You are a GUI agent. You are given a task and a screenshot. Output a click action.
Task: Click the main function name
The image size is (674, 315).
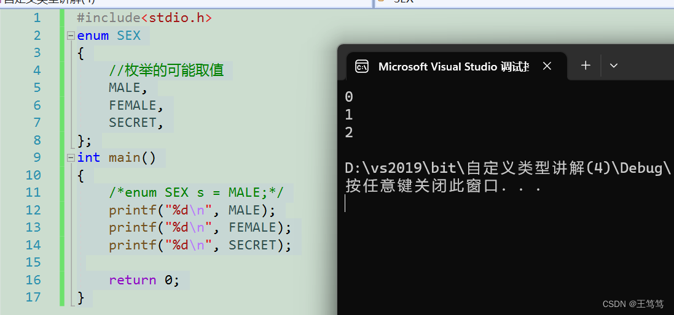(124, 157)
